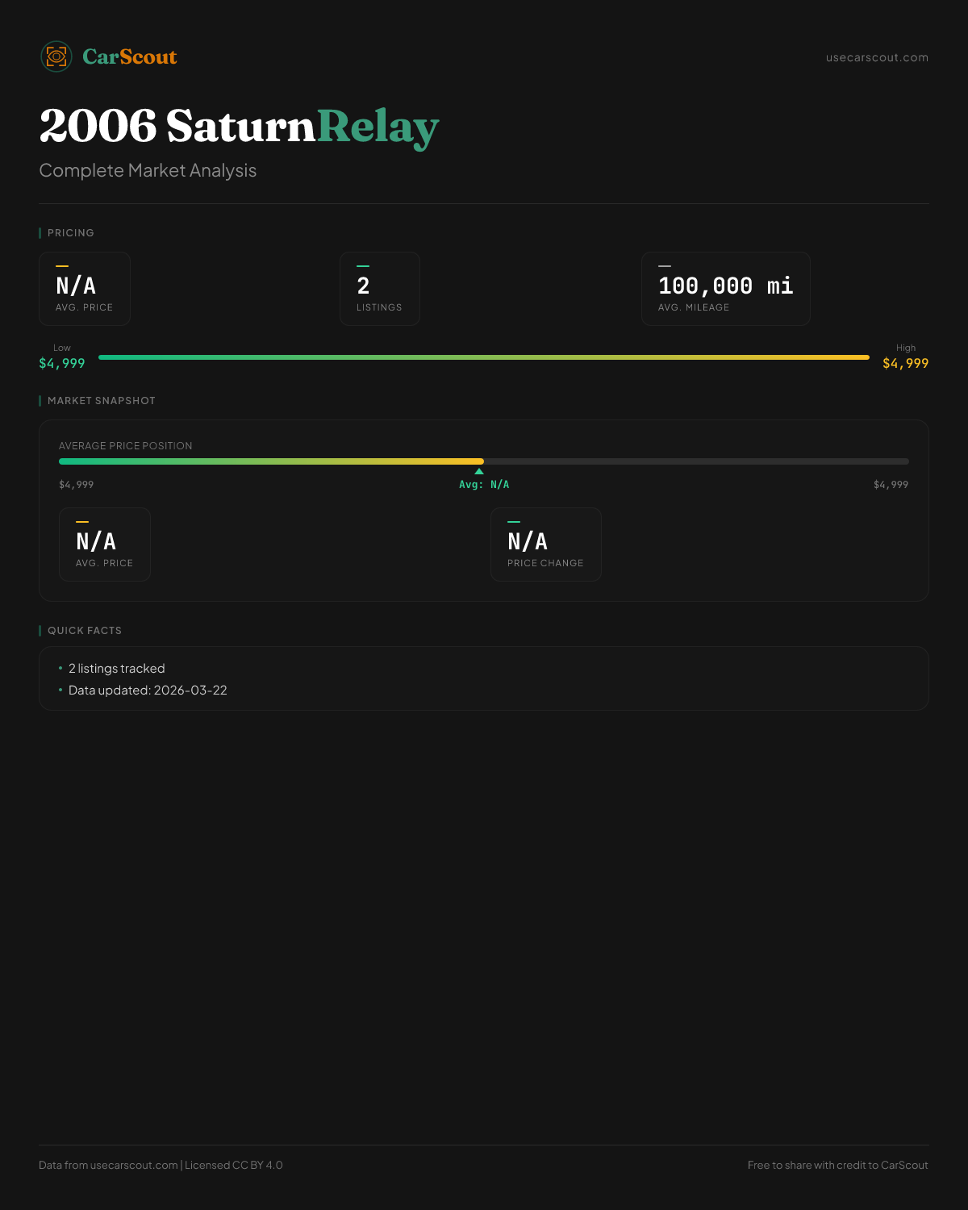Select the Avg. Price card in Market Snapshot
Viewport: 968px width, 1210px height.
tap(105, 544)
